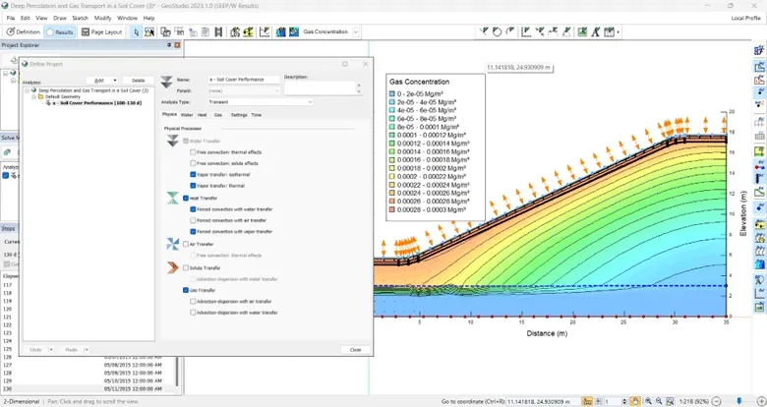Click the Name input field

pos(243,79)
